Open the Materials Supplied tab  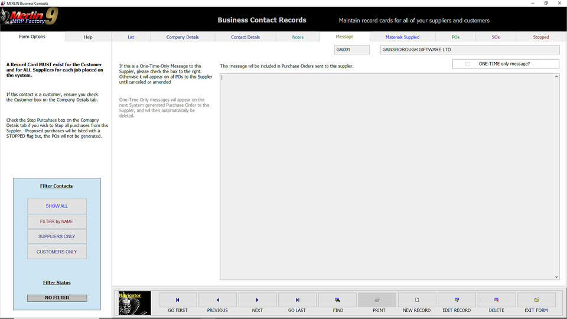[402, 37]
